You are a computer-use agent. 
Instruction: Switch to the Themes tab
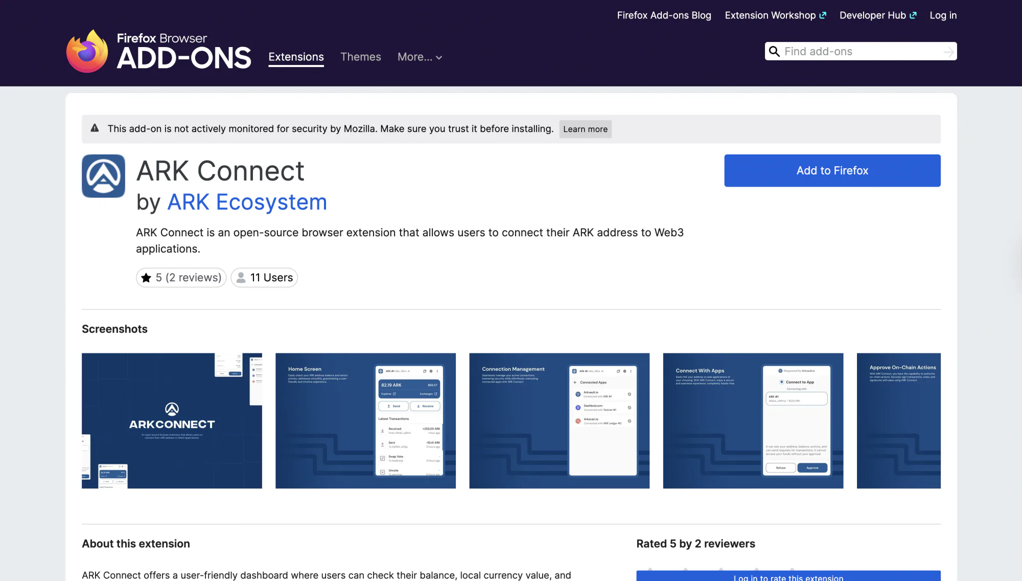coord(361,57)
